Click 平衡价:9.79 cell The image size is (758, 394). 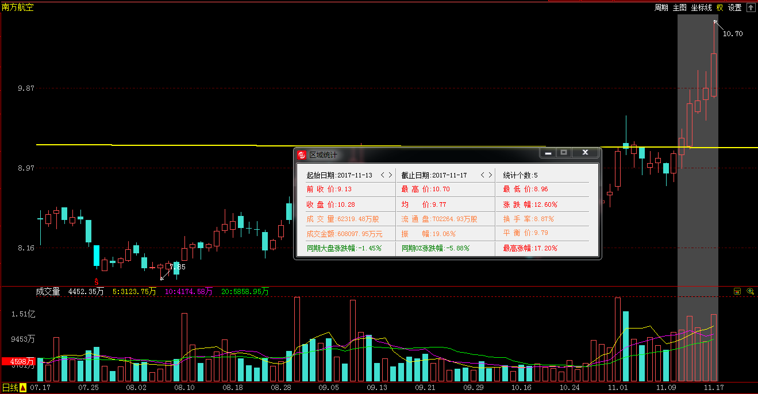tap(526, 234)
